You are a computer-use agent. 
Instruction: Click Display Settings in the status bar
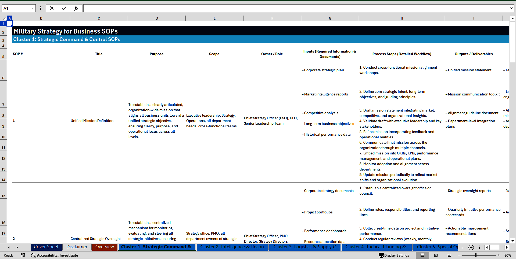point(394,255)
